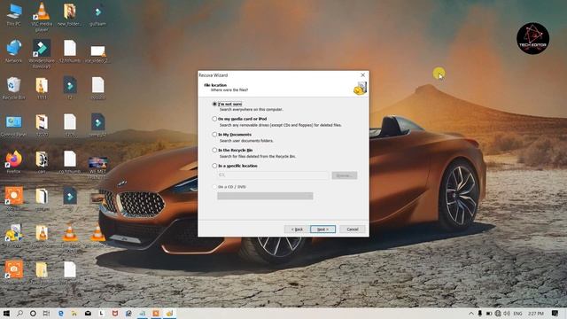Open clock showing 2:27 PM

click(535, 313)
